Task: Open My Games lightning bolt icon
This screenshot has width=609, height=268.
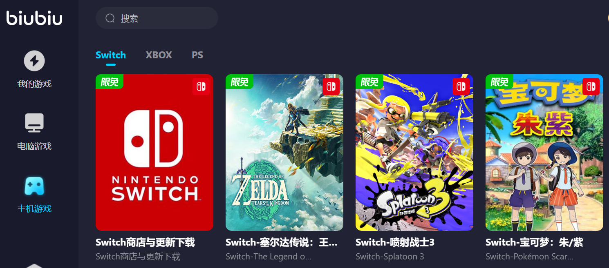Action: tap(34, 61)
